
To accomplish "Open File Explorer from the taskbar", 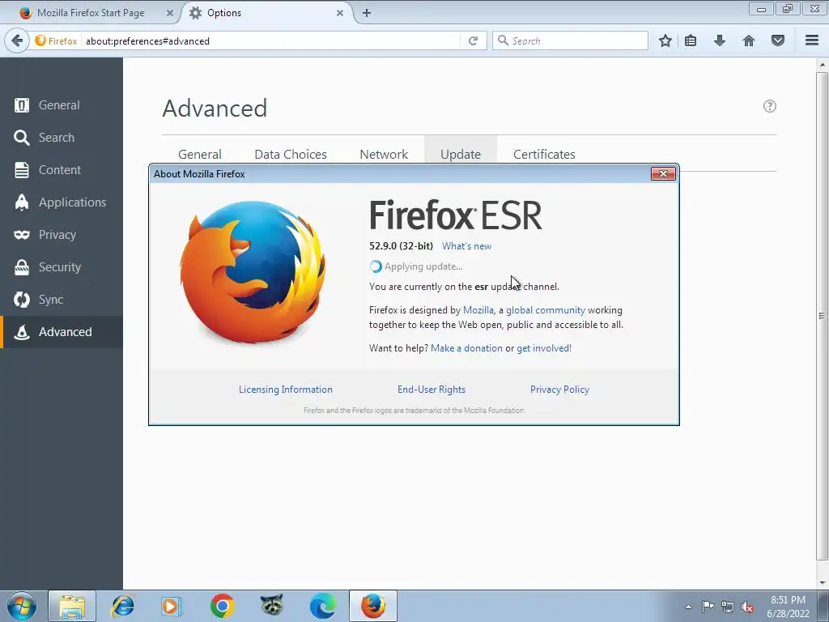I will pyautogui.click(x=72, y=606).
